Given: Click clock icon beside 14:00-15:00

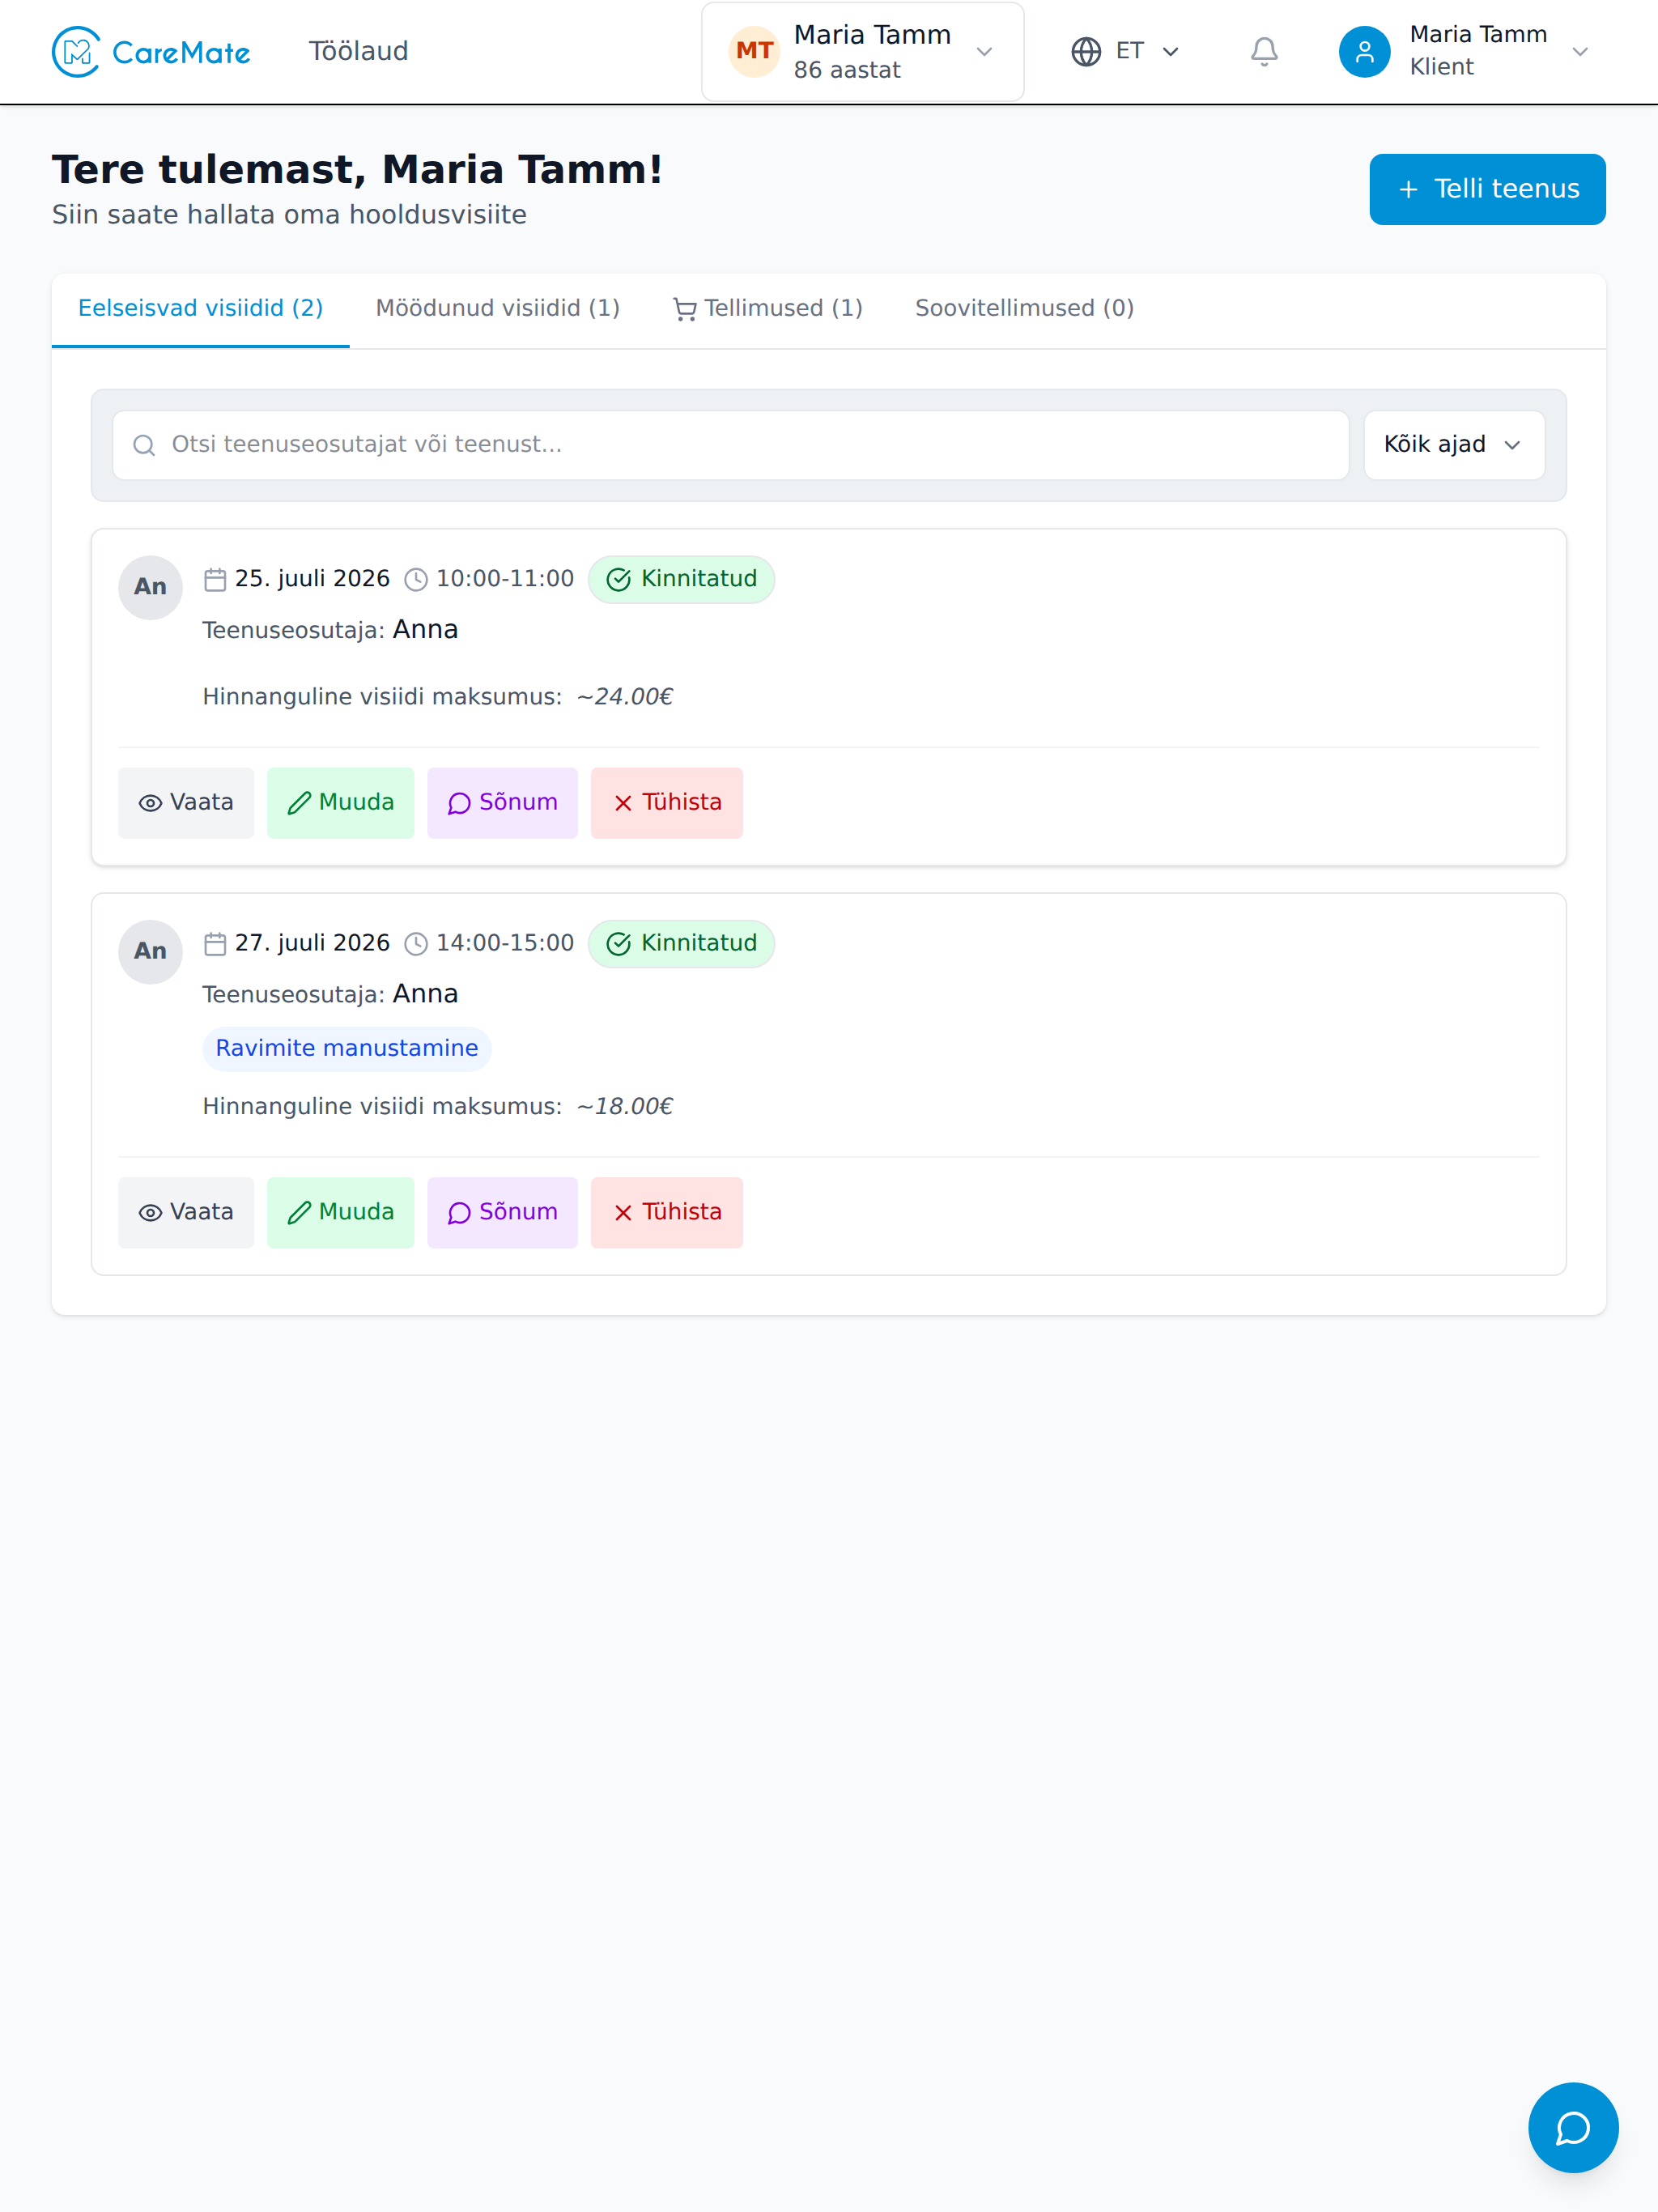Looking at the screenshot, I should click(416, 944).
